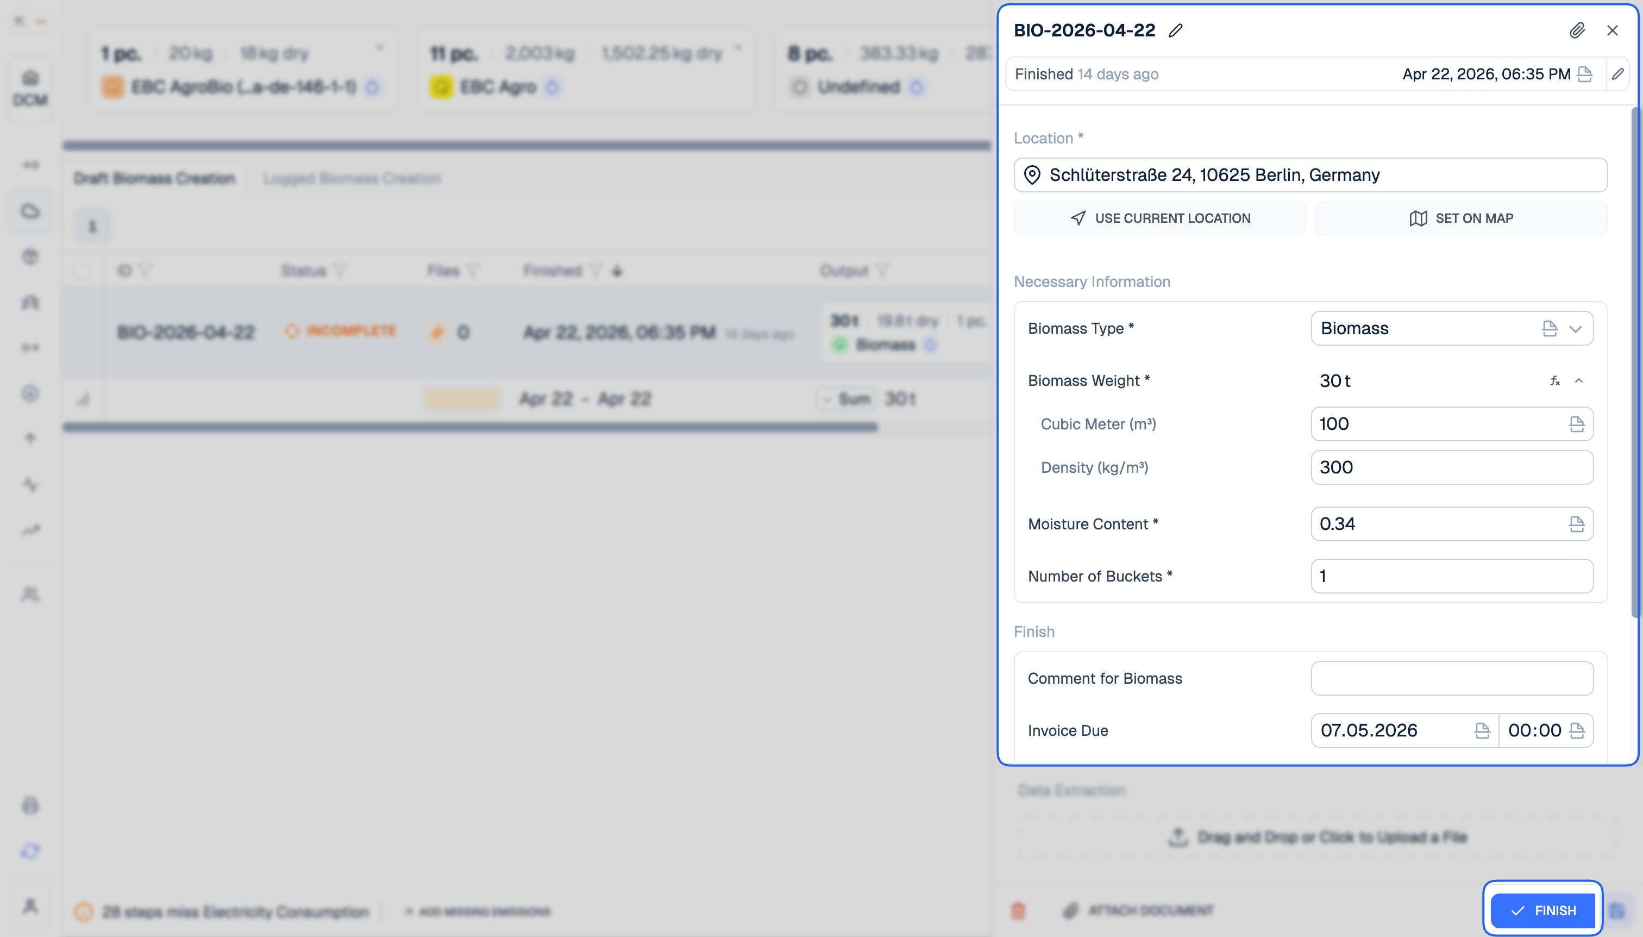Close the BIO-2026-04-22 side panel

[1612, 30]
